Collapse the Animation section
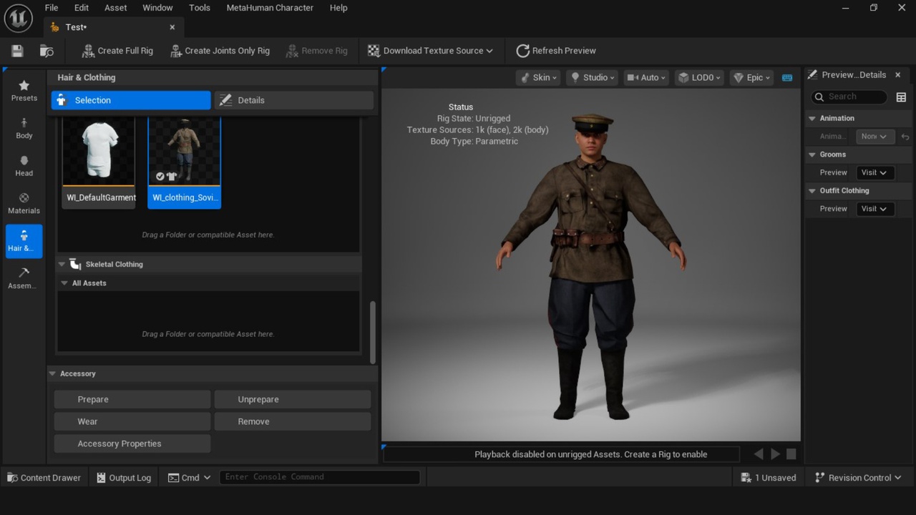 (x=812, y=118)
